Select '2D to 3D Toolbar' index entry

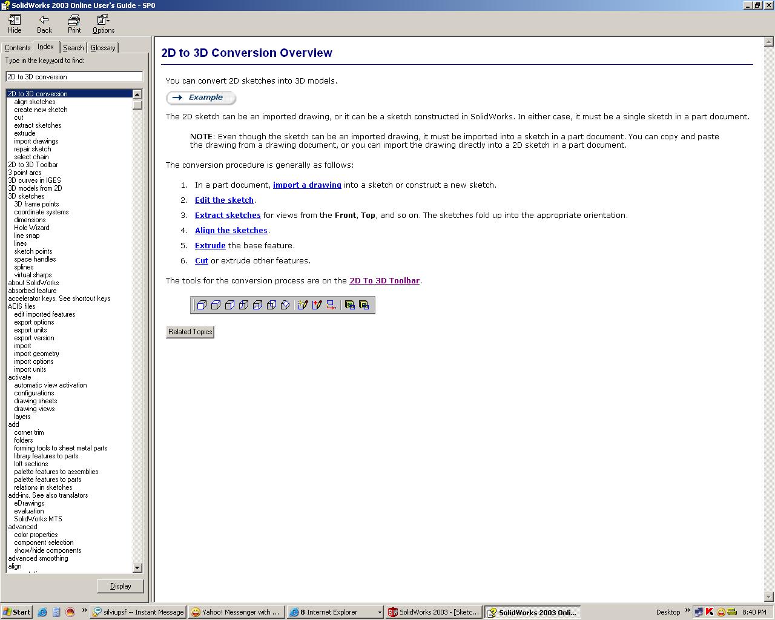33,165
